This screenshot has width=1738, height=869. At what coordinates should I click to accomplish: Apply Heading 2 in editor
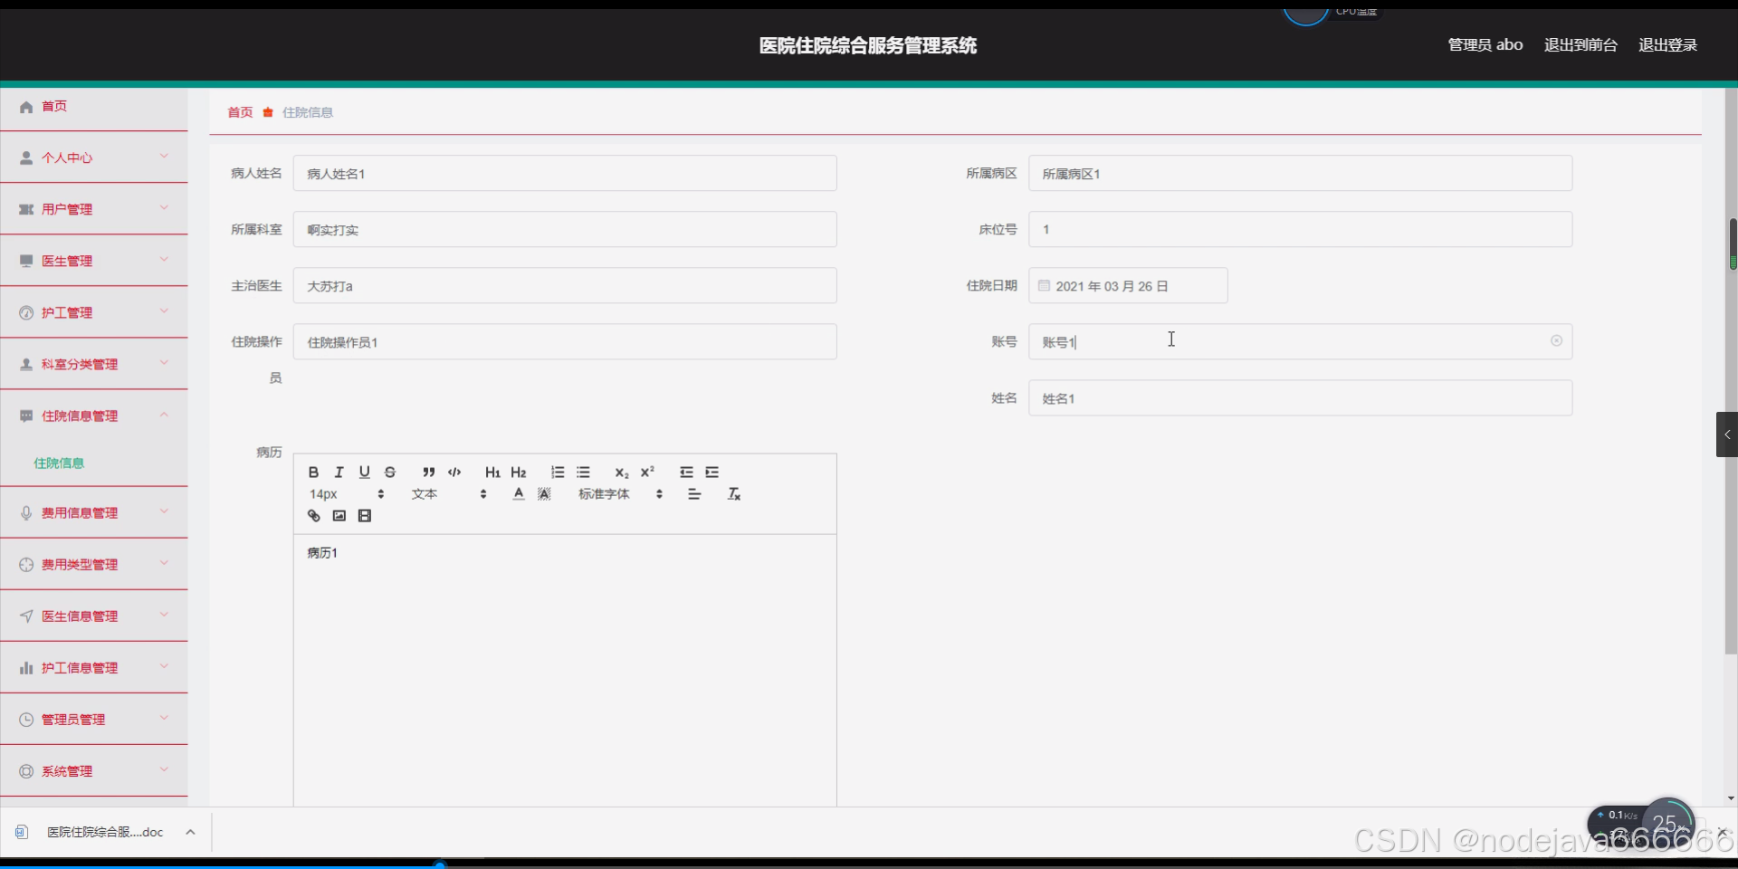pos(519,473)
